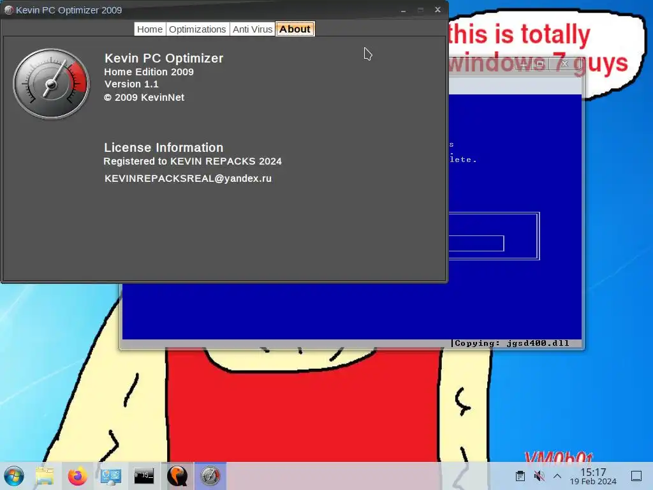Click the 'Kevin PC Optimizer' About heading

tap(164, 58)
